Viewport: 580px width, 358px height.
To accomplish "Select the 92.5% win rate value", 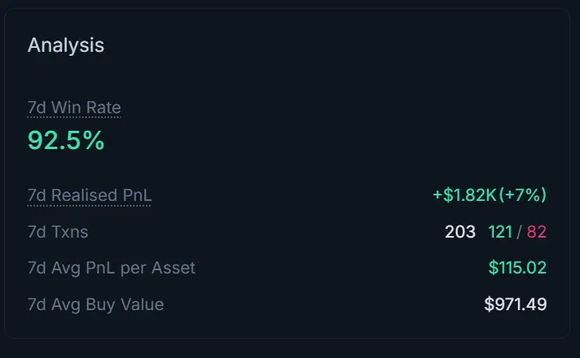I will click(x=65, y=140).
